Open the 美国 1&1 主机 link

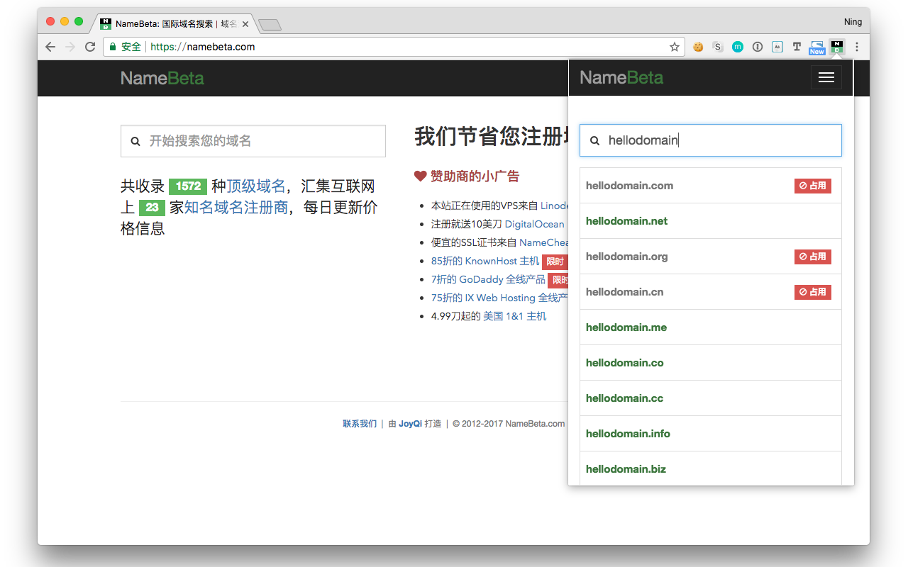[515, 316]
